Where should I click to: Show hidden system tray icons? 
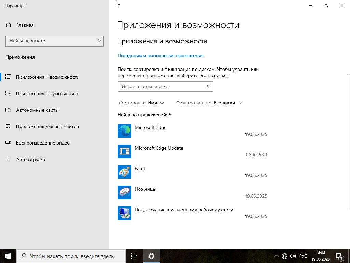click(x=276, y=256)
